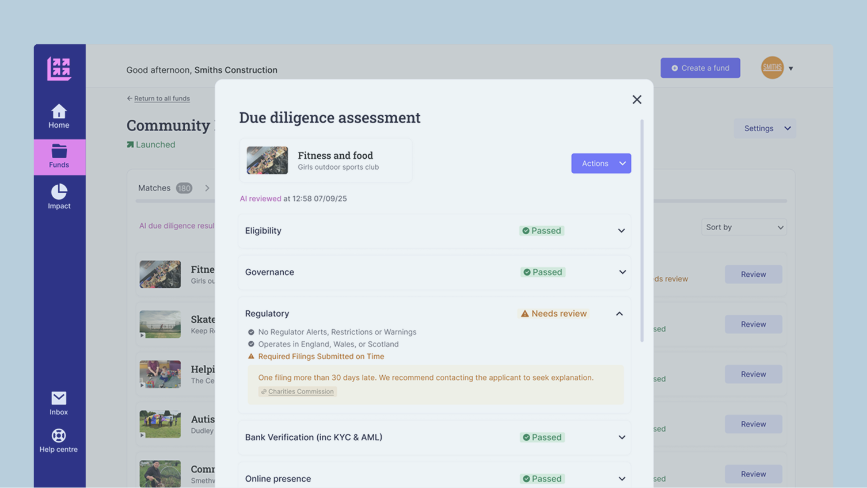Select the Funds icon in the sidebar
The height and width of the screenshot is (488, 867).
pos(59,157)
